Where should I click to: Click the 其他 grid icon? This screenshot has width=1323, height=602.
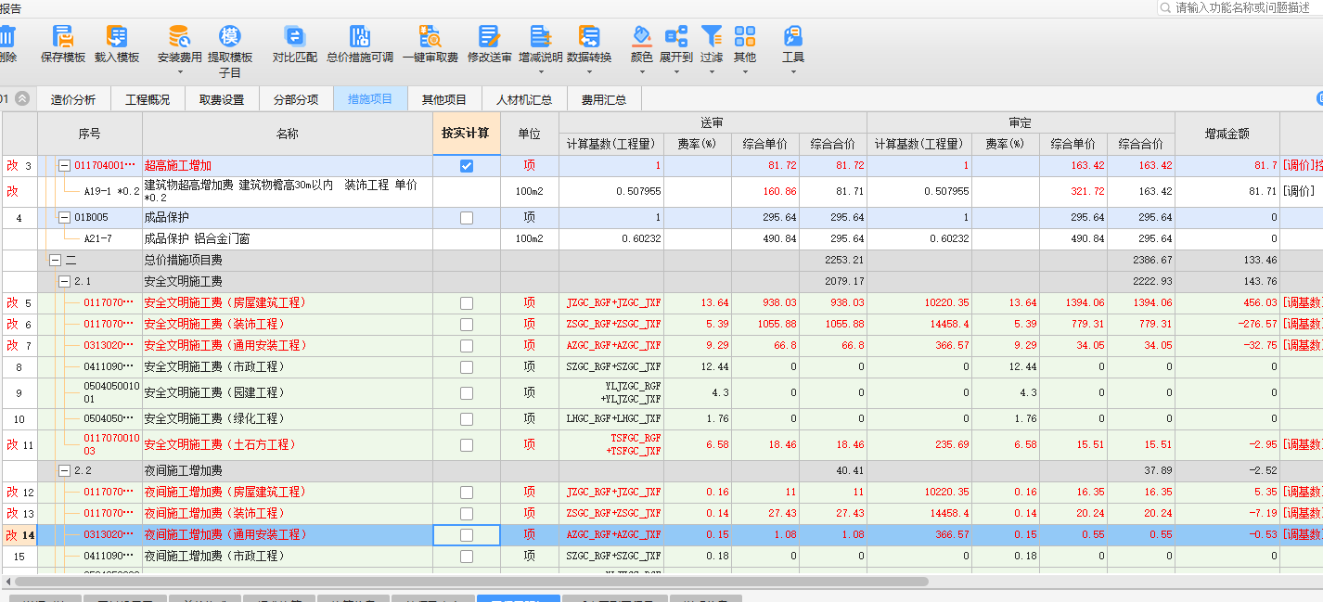point(745,37)
